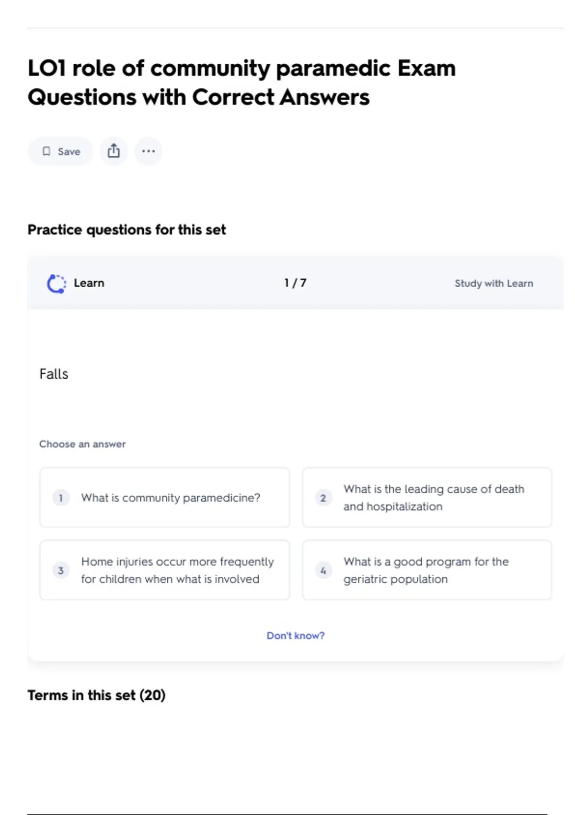575x815 pixels.
Task: Click the number 2 answer badge
Action: tap(323, 498)
